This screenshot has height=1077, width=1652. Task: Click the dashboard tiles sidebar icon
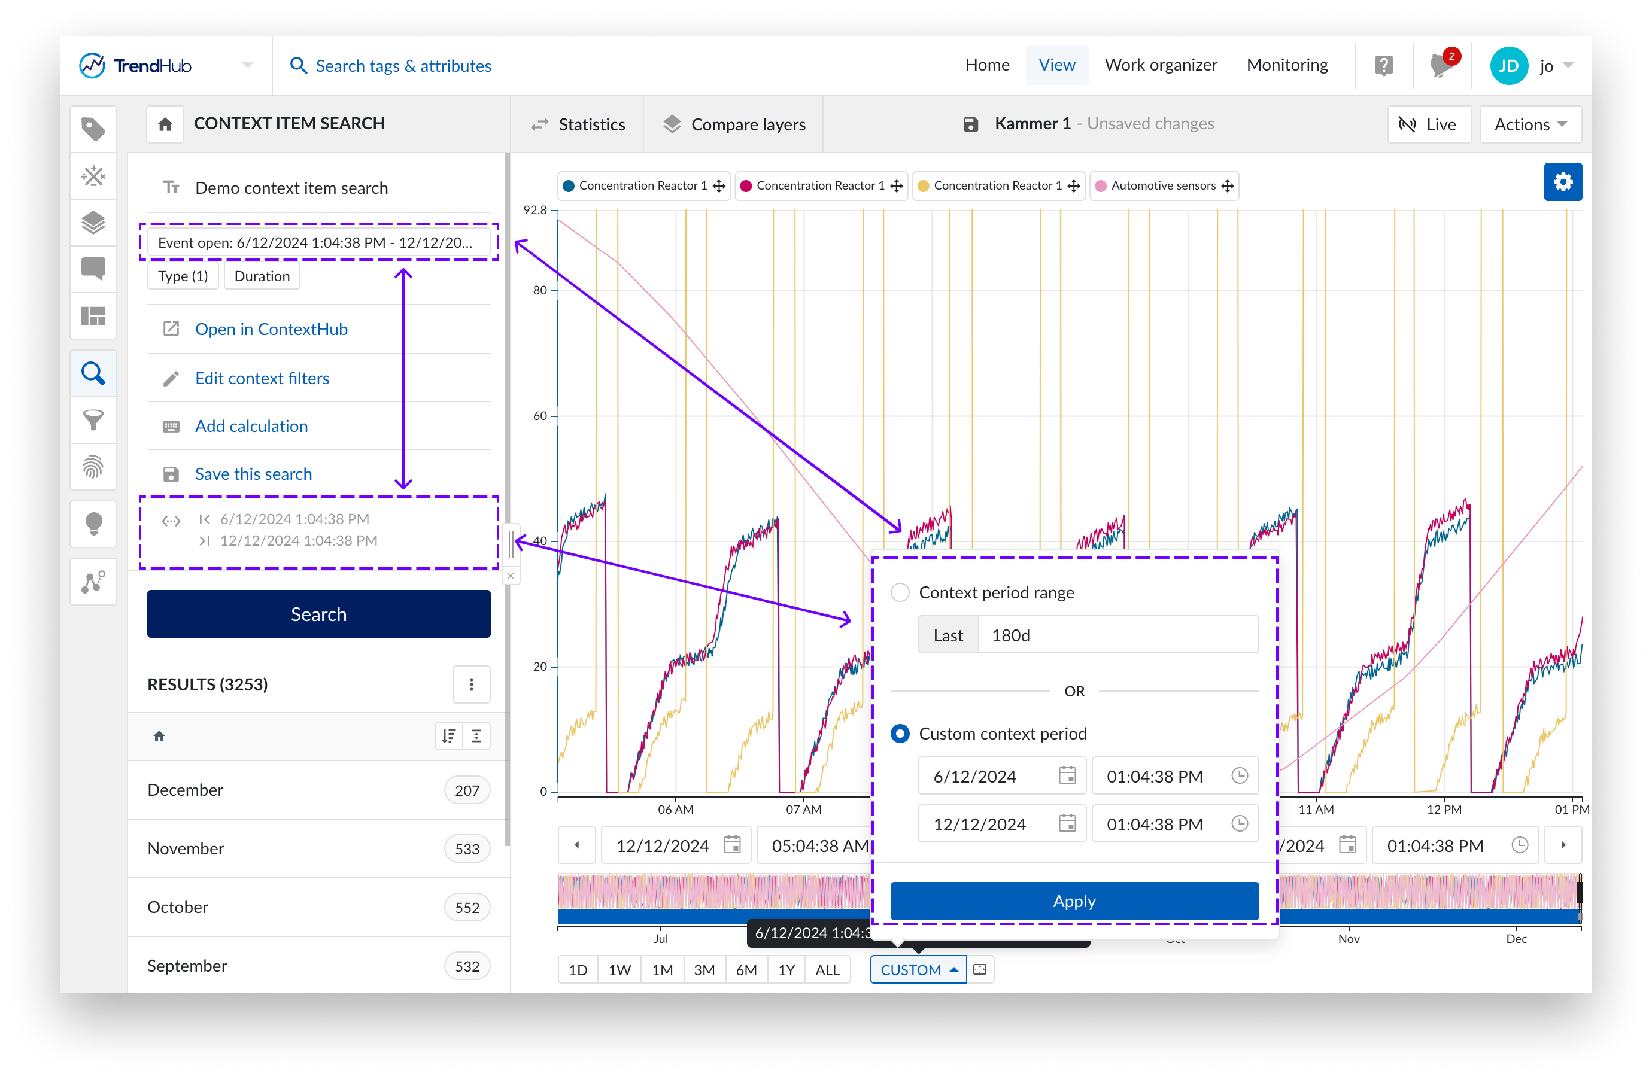(x=93, y=317)
